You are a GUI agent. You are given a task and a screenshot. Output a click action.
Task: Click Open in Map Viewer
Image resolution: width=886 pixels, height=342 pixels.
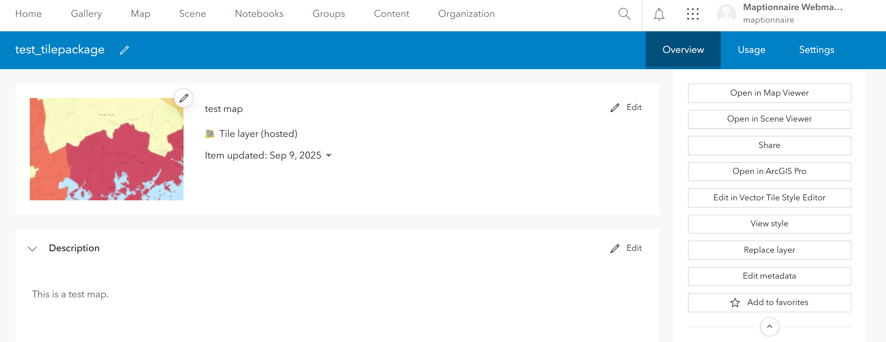coord(770,93)
